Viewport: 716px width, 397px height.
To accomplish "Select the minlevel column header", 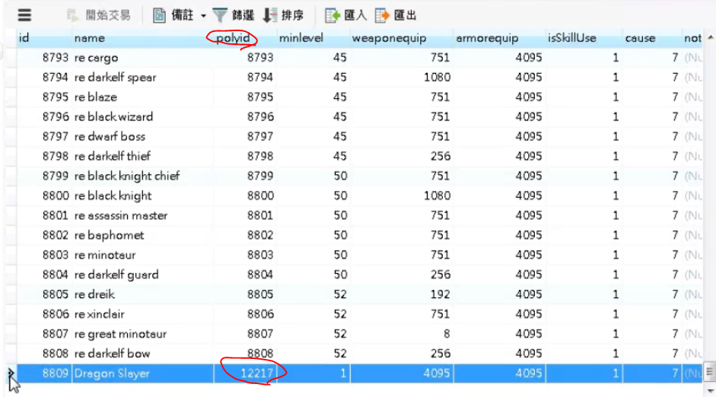I will pos(313,38).
